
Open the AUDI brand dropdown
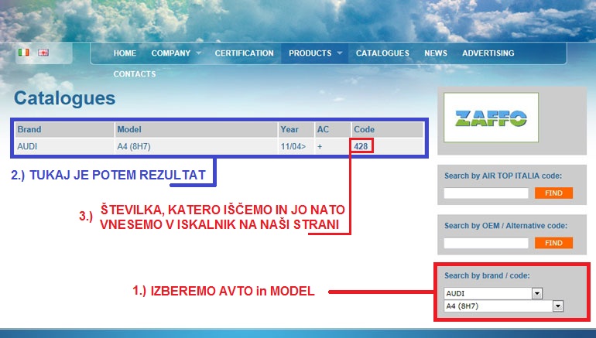point(493,293)
